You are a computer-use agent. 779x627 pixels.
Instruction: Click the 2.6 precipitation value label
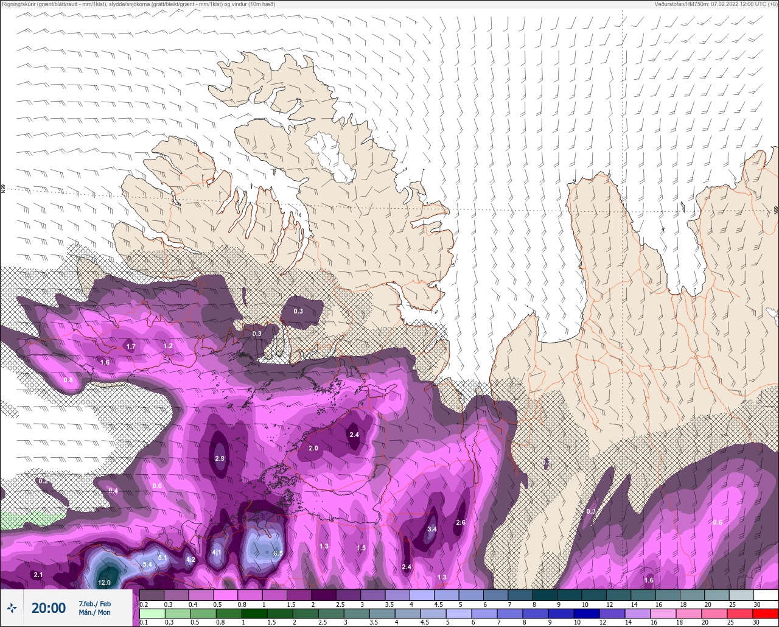click(461, 522)
